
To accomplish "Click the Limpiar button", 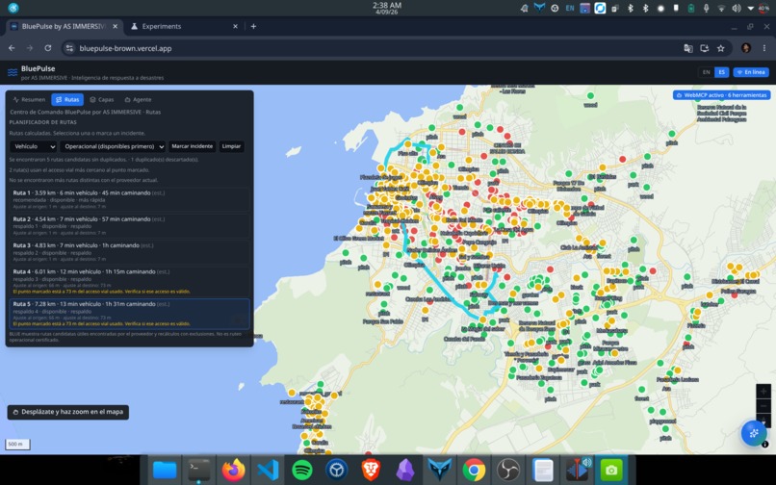I will (231, 146).
